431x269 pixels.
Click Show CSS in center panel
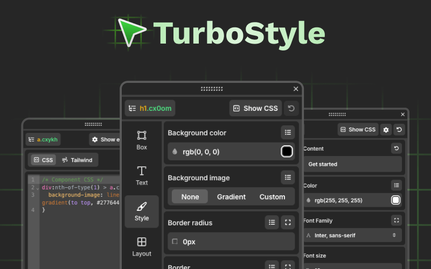pyautogui.click(x=255, y=109)
